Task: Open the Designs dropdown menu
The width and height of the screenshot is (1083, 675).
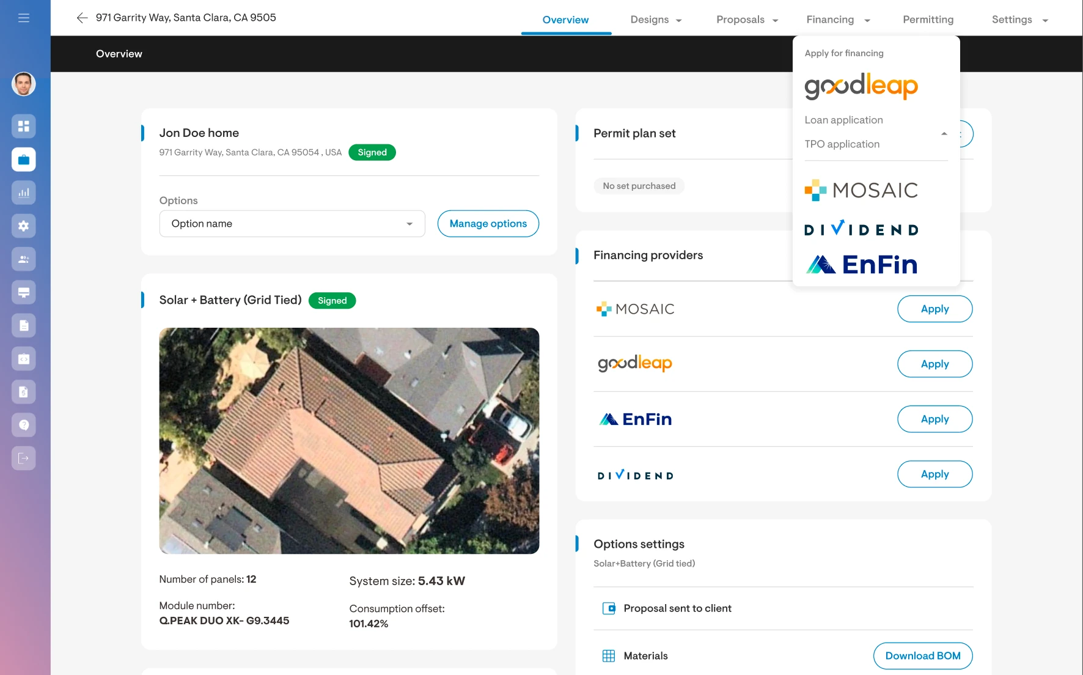Action: point(656,20)
